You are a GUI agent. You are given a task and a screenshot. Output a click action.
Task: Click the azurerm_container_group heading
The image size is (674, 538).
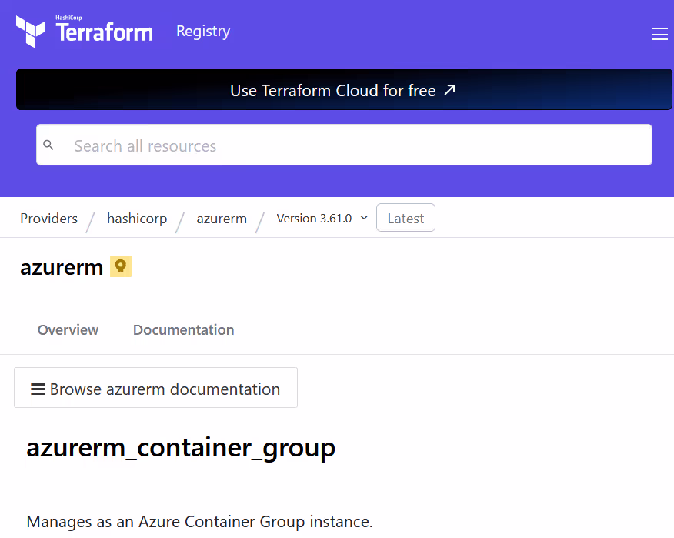coord(181,448)
